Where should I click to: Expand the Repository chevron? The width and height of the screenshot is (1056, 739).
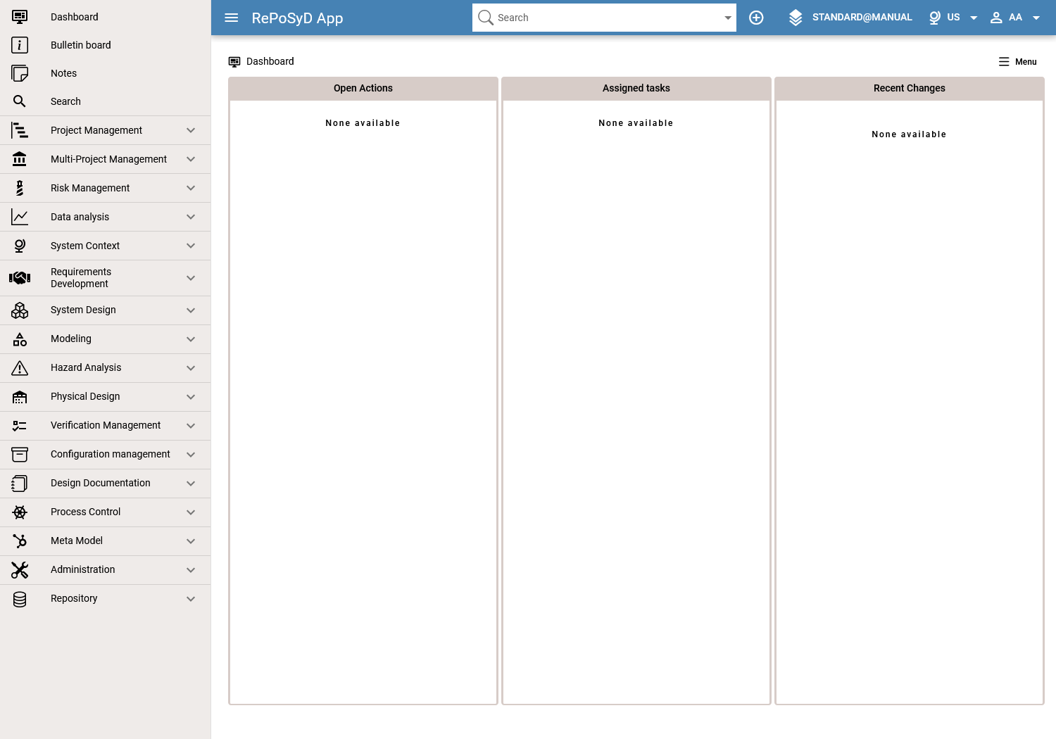(x=191, y=598)
